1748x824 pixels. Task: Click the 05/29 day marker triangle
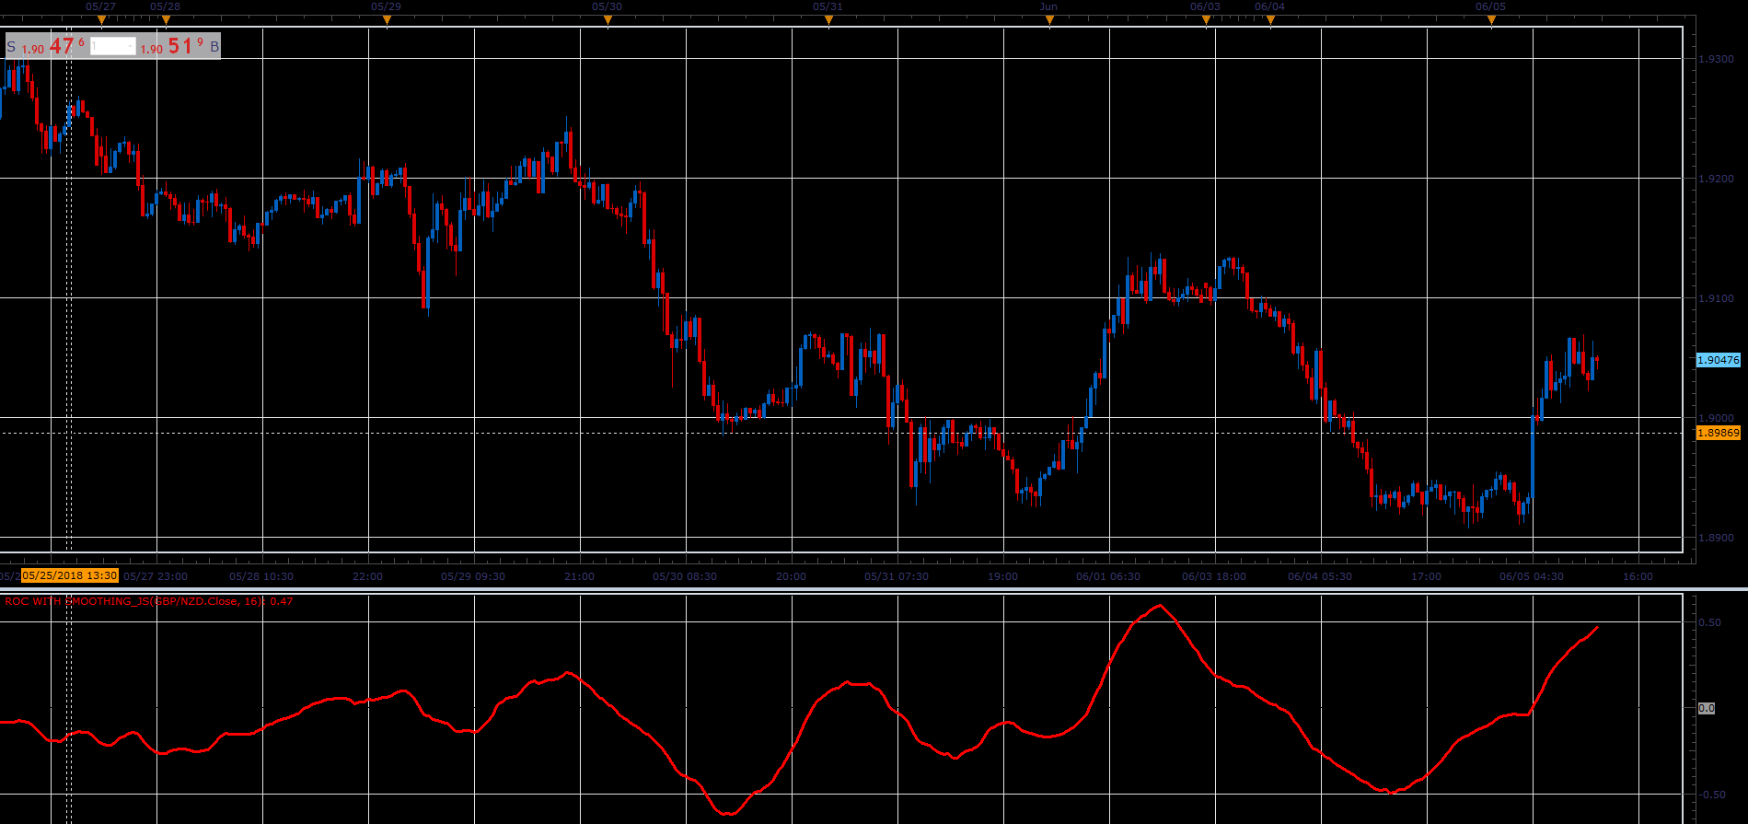[x=387, y=19]
